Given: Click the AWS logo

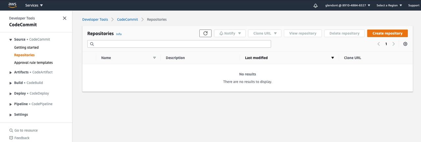Looking at the screenshot, I should coord(12,5).
